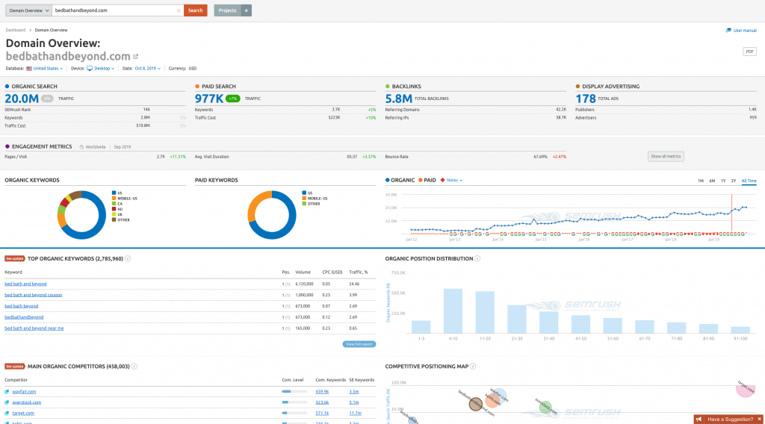Click info icon next to Organic Position Distribution

pyautogui.click(x=477, y=258)
